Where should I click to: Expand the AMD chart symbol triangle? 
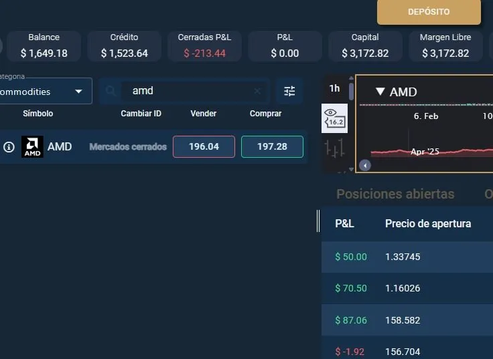tap(380, 92)
